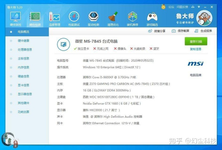Click the 电脑品牌 label under msi logo
The height and width of the screenshot is (150, 222).
[x=196, y=75]
